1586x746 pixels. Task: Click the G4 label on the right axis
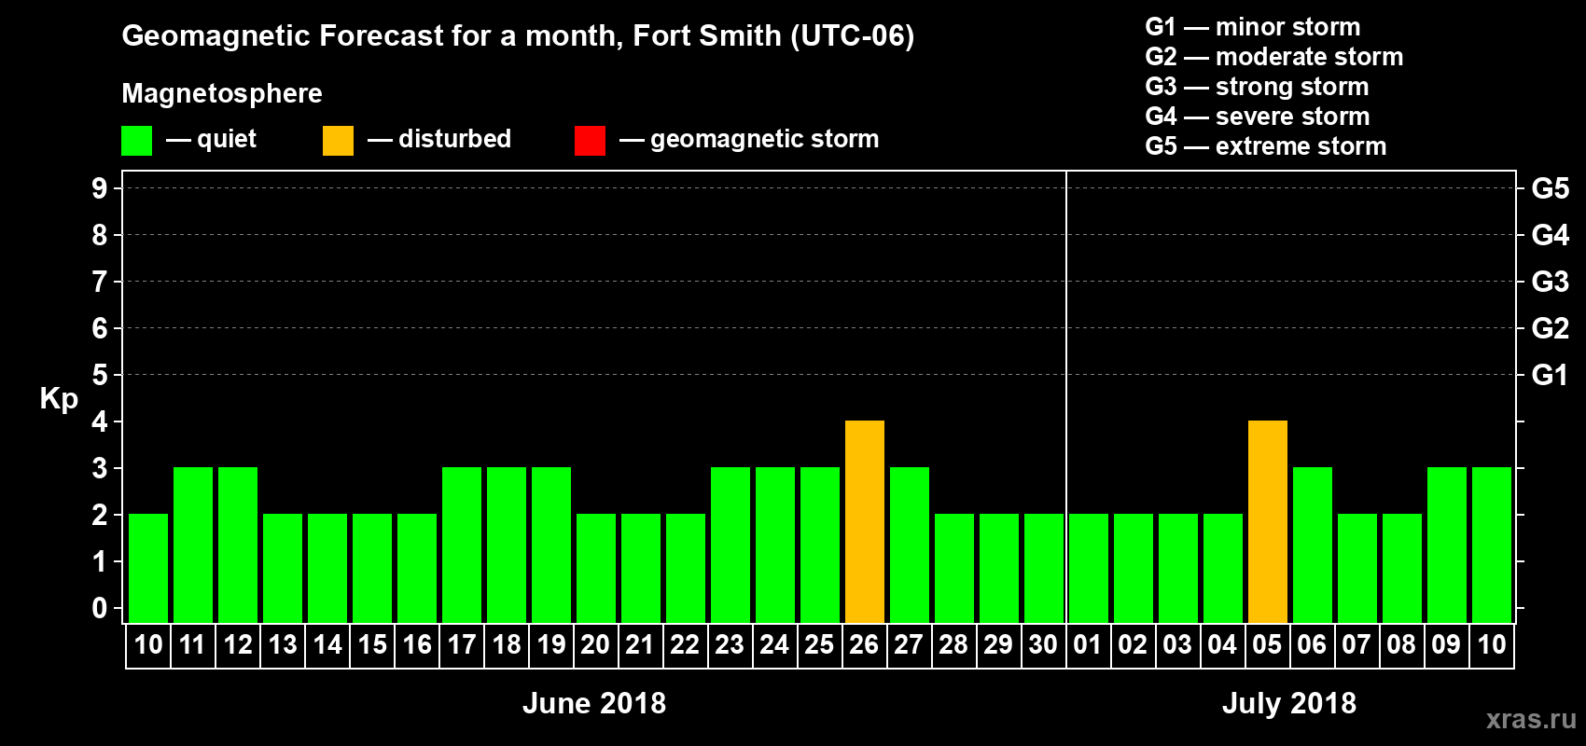click(1551, 235)
